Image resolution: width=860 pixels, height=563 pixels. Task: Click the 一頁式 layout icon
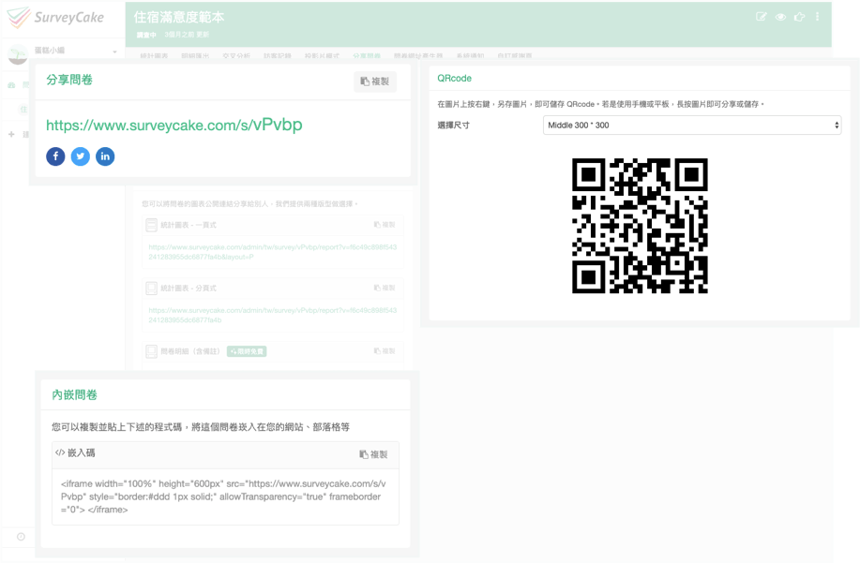pyautogui.click(x=151, y=225)
